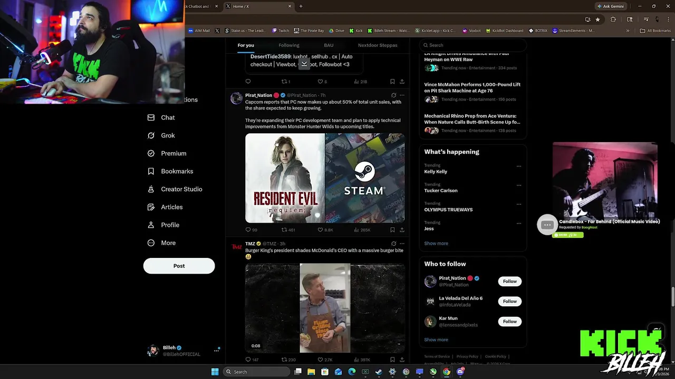Open Grok from the sidebar
This screenshot has width=675, height=379.
161,135
